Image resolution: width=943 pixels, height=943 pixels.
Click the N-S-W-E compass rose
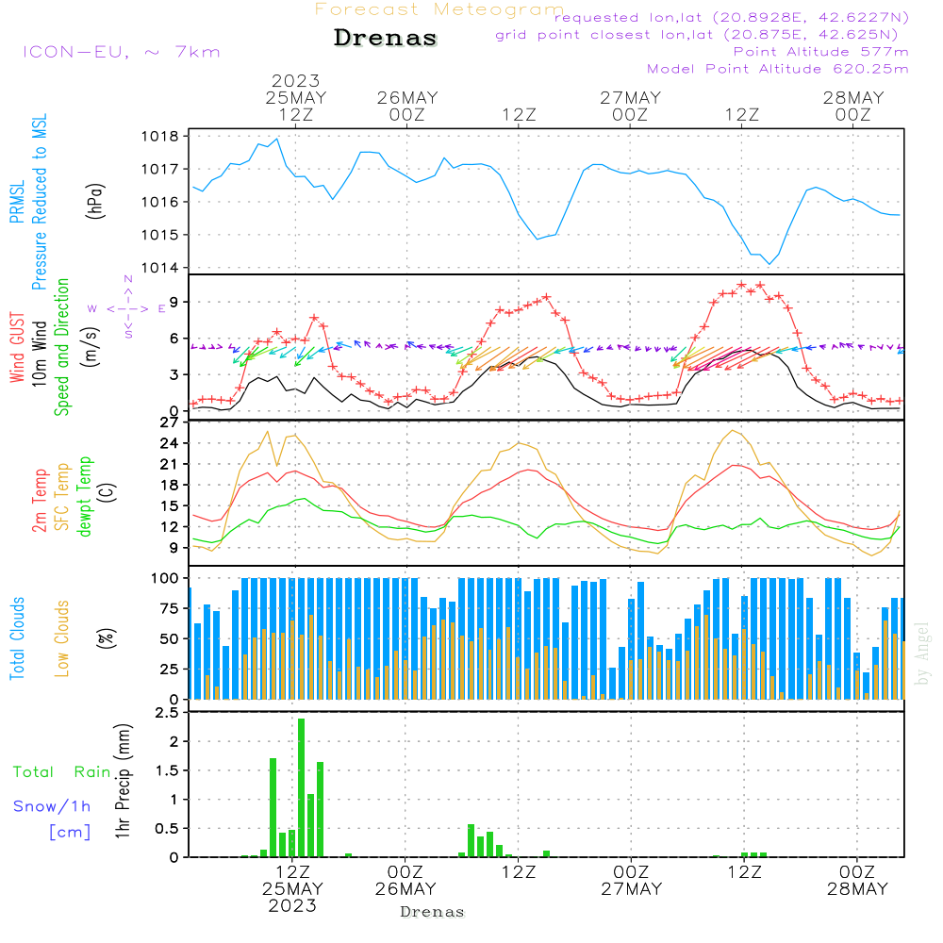pos(128,308)
